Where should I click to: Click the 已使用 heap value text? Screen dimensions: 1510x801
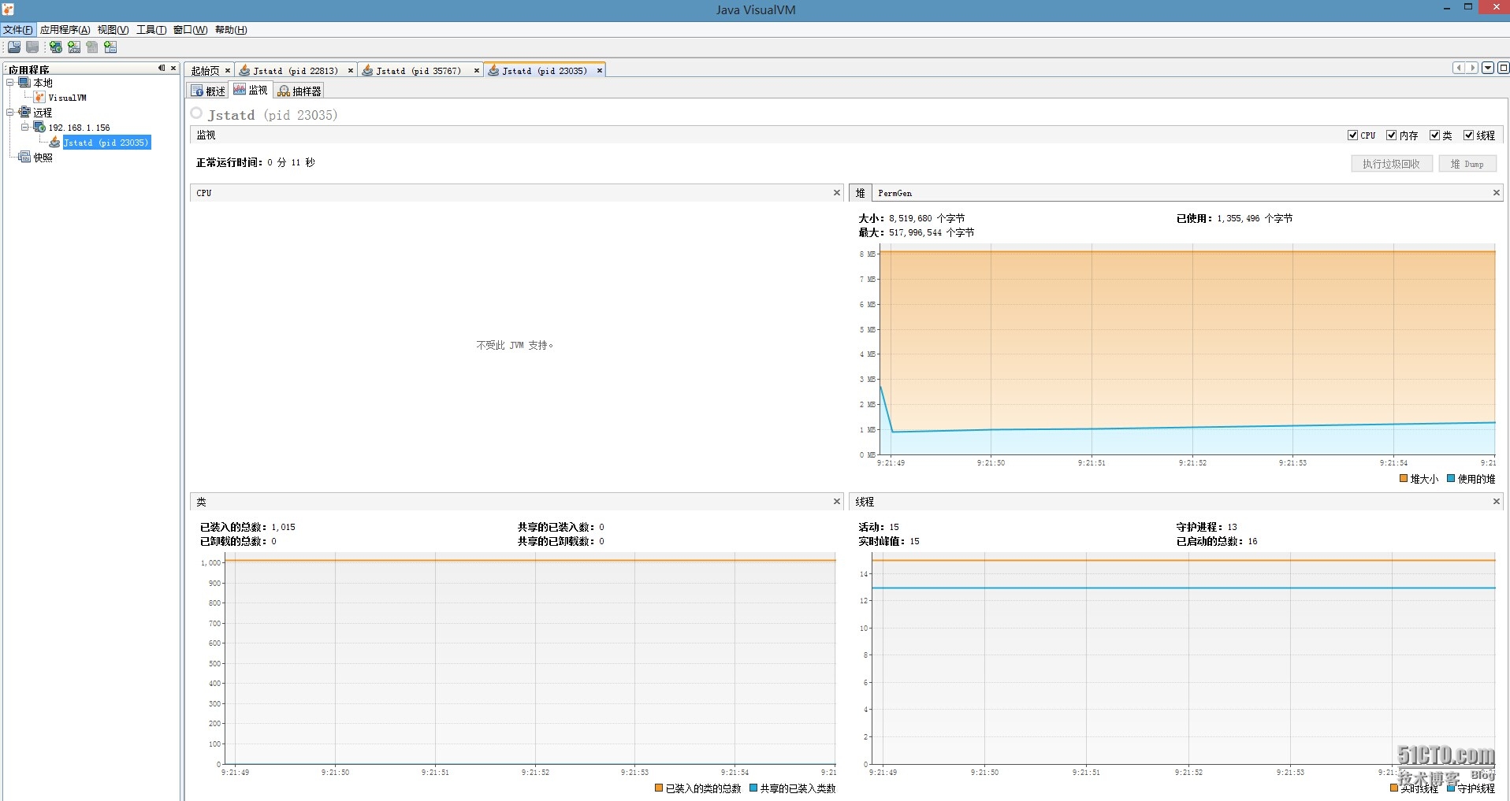[1234, 219]
